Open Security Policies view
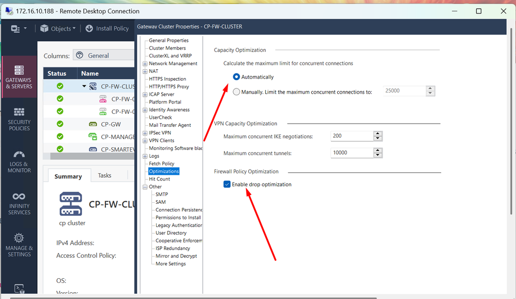 (x=19, y=119)
